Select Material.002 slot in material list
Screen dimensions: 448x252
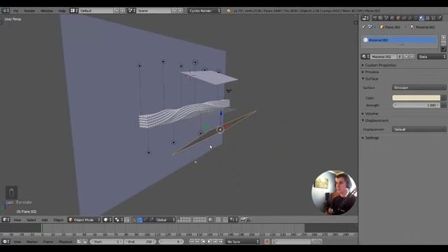point(400,40)
